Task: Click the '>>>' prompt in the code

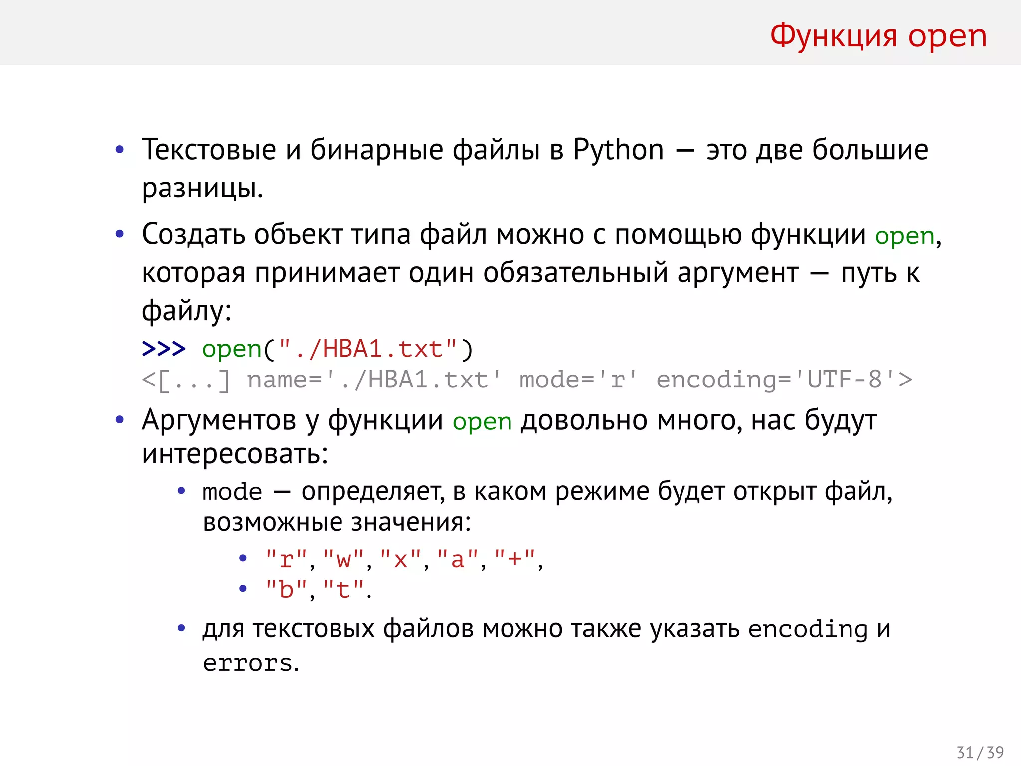Action: [x=164, y=349]
